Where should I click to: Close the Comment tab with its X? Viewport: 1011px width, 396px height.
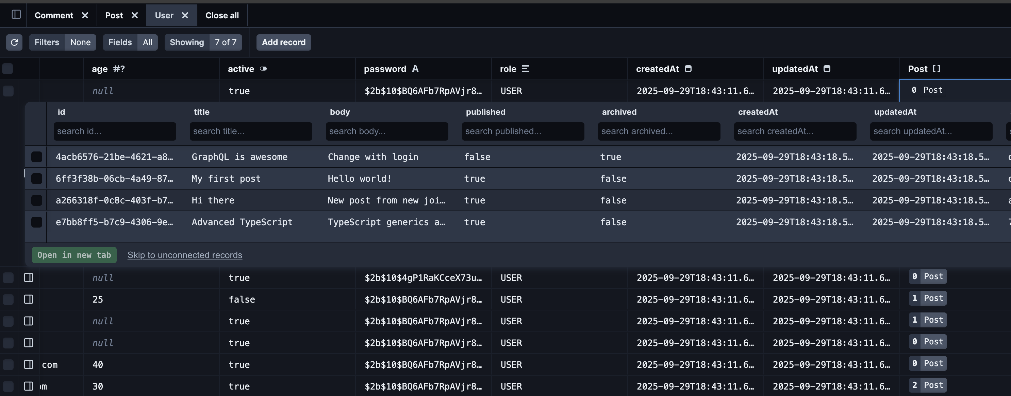(x=85, y=15)
